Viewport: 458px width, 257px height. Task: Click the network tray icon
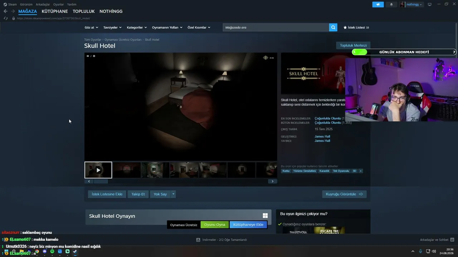[428, 251]
